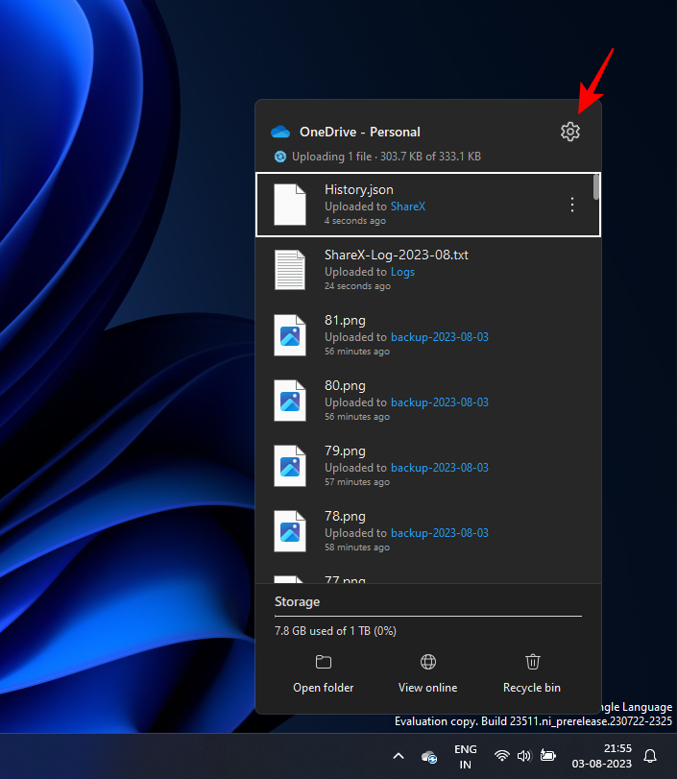Open the Recycle bin button
The height and width of the screenshot is (779, 677).
532,674
